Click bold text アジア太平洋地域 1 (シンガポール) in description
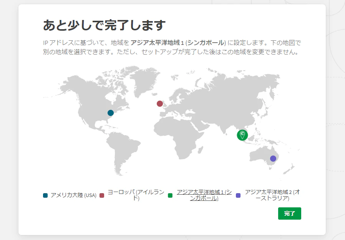The width and height of the screenshot is (345, 240). pyautogui.click(x=178, y=43)
